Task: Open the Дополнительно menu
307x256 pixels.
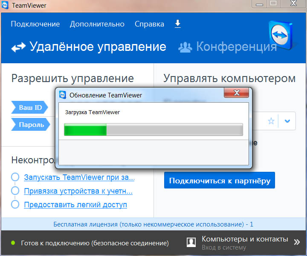Action: click(97, 24)
